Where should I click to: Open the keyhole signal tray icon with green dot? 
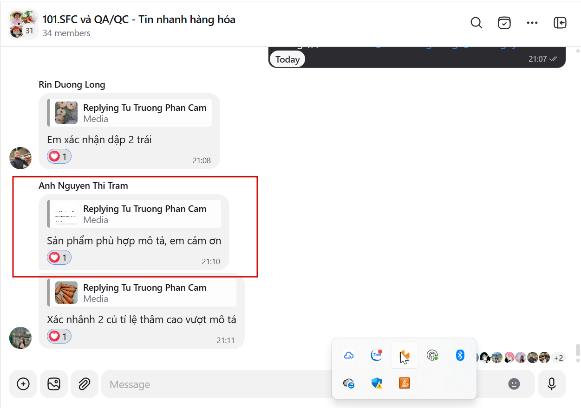pyautogui.click(x=432, y=356)
